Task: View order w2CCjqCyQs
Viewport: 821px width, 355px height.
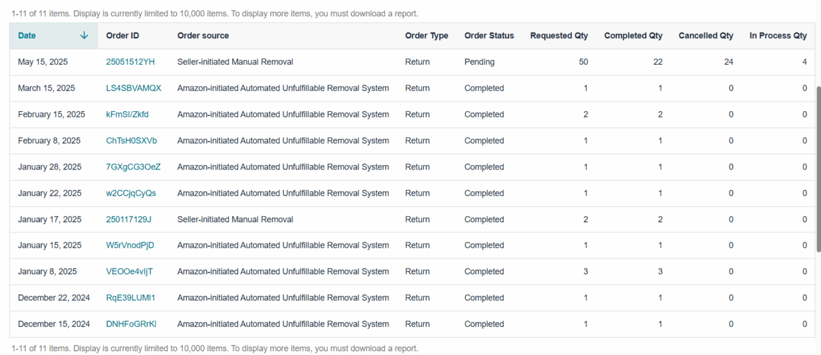Action: [131, 193]
